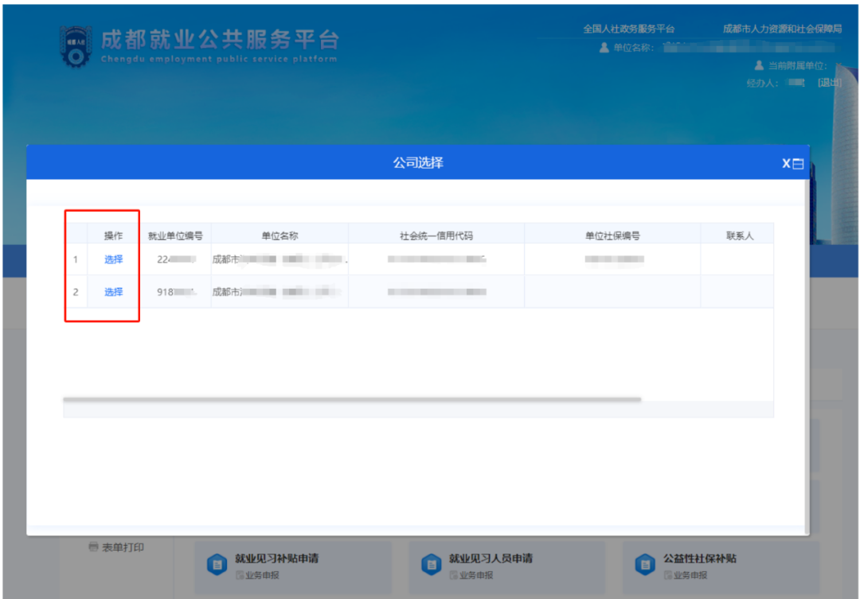The width and height of the screenshot is (860, 599).
Task: Click the 单位名称 column header
Action: tap(279, 235)
